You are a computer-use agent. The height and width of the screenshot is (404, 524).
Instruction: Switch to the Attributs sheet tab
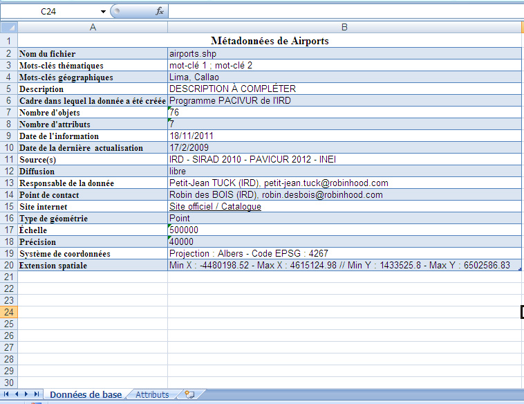[152, 394]
